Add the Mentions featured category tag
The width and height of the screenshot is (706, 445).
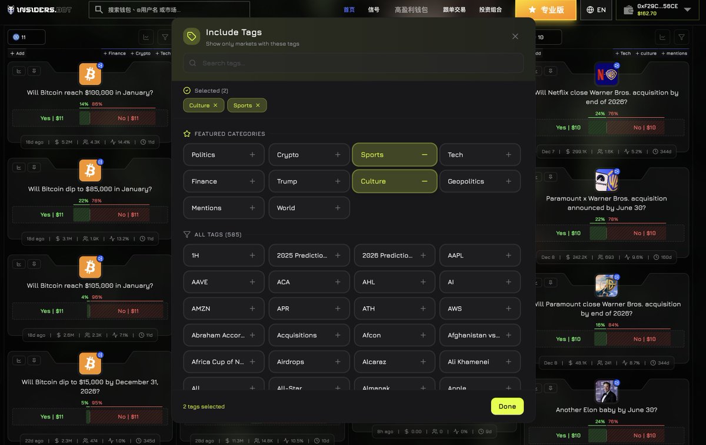[x=224, y=208]
